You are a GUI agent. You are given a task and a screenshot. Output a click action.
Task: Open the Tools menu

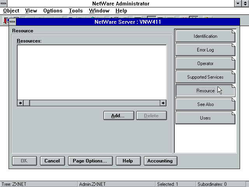tap(75, 11)
